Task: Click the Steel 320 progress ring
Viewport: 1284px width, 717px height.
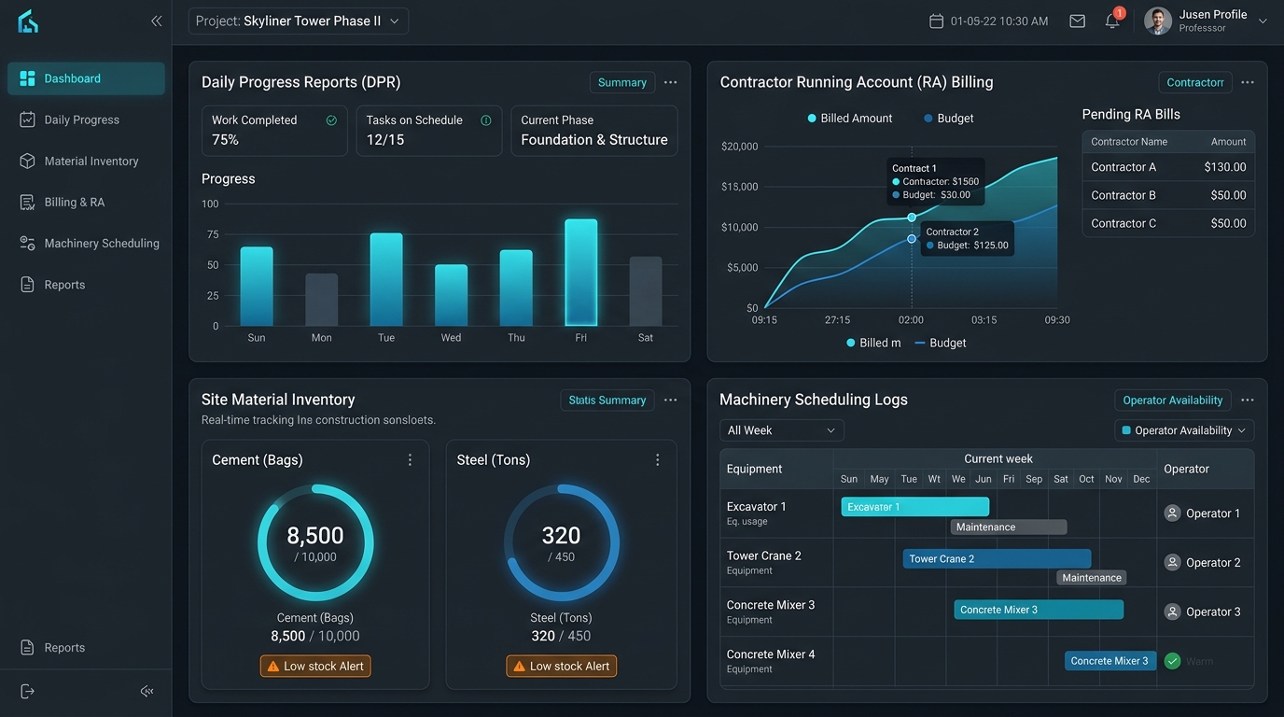Action: [x=562, y=542]
